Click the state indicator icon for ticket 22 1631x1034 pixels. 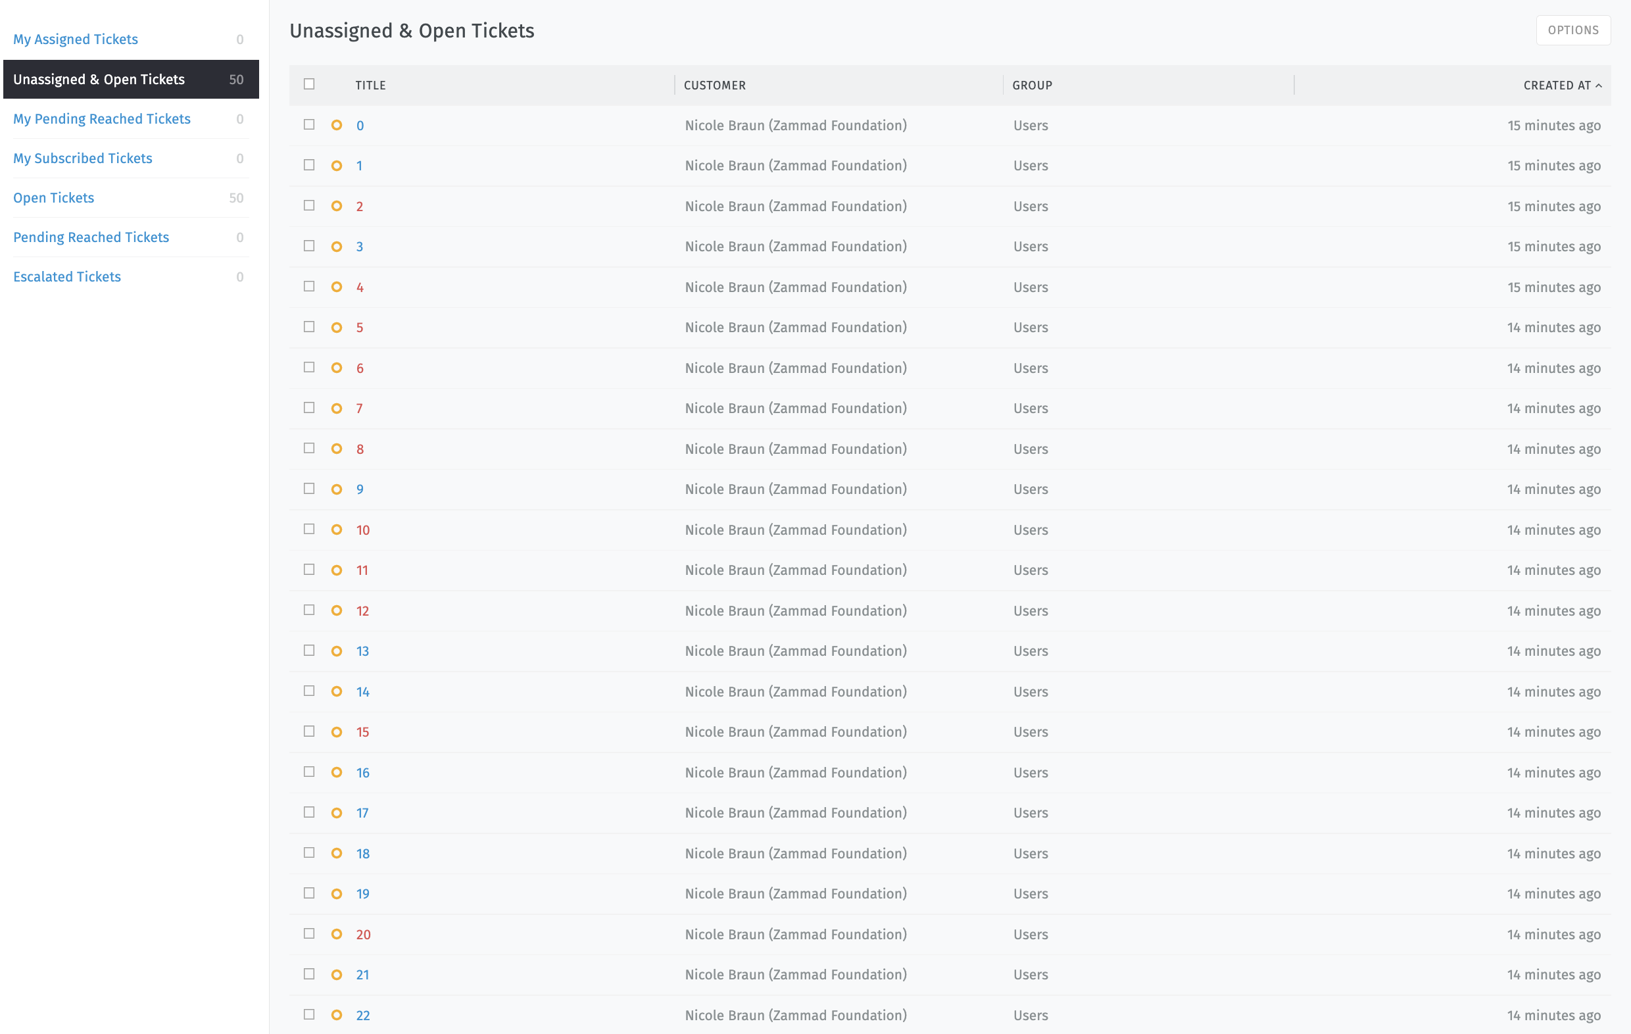coord(337,1014)
